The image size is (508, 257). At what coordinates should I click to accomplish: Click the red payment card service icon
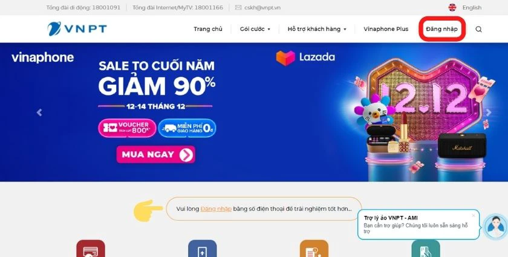tap(91, 249)
